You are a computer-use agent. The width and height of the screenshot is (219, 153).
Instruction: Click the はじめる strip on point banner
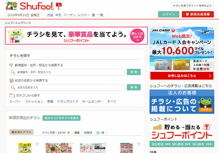click(182, 144)
